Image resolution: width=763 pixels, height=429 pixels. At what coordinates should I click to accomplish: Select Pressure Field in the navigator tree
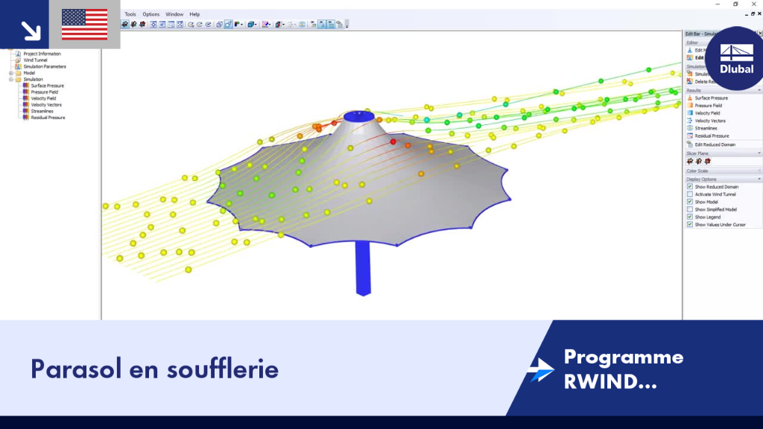(x=44, y=92)
